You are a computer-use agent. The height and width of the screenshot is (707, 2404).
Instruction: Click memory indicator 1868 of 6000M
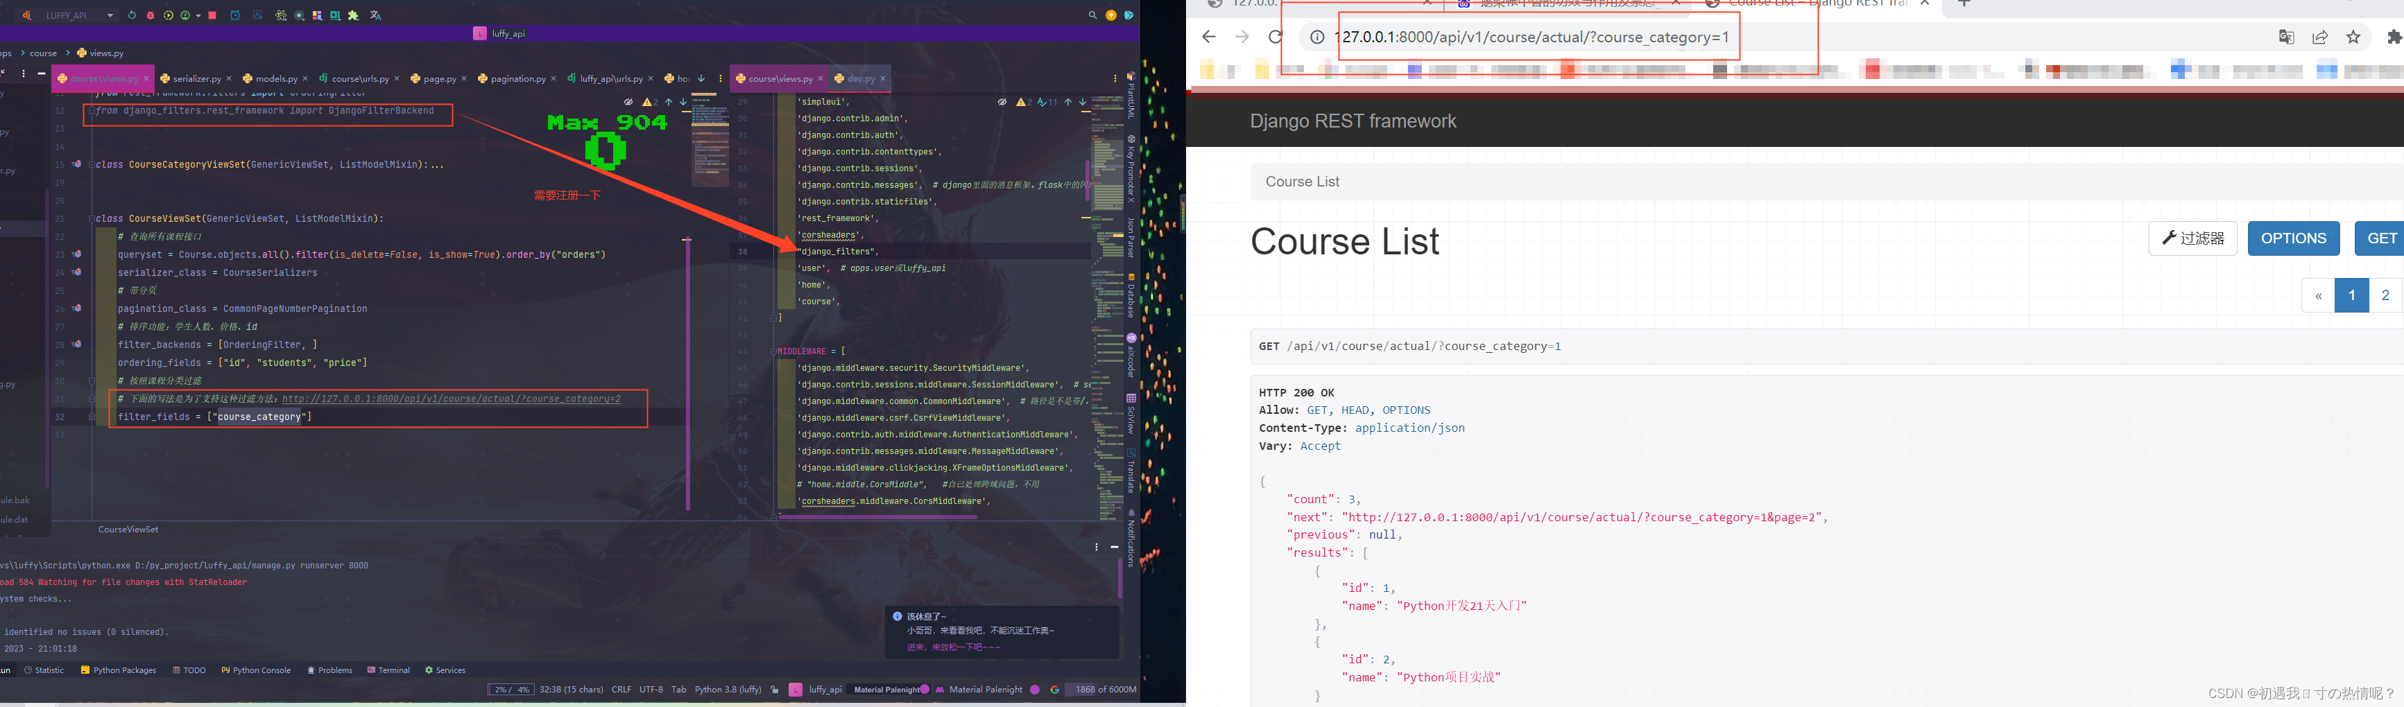[x=1102, y=689]
